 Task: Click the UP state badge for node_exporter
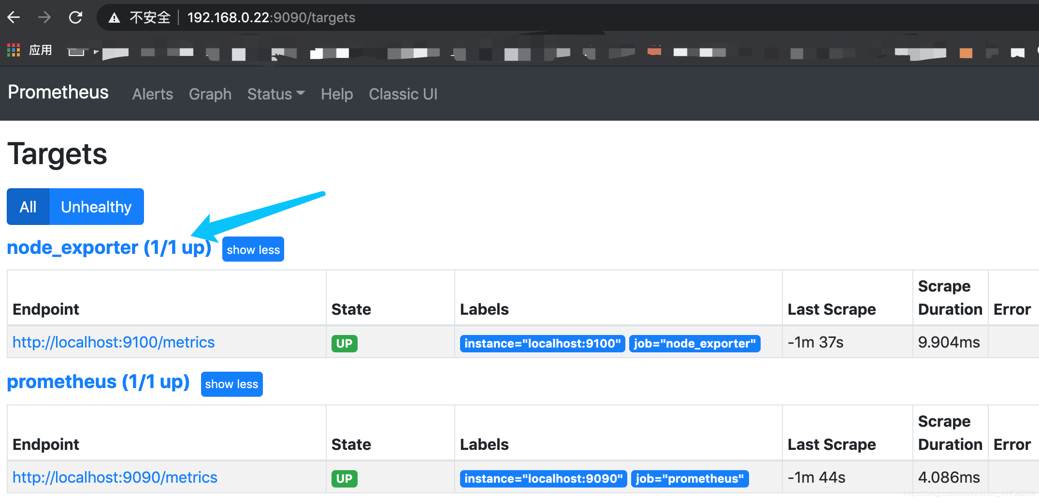344,343
